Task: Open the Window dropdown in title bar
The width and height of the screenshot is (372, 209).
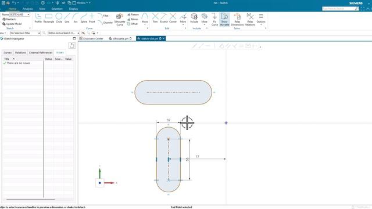Action: click(x=81, y=3)
